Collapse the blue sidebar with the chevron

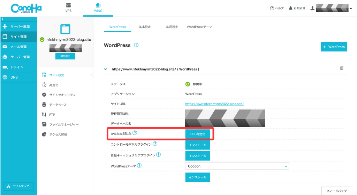click(2, 19)
